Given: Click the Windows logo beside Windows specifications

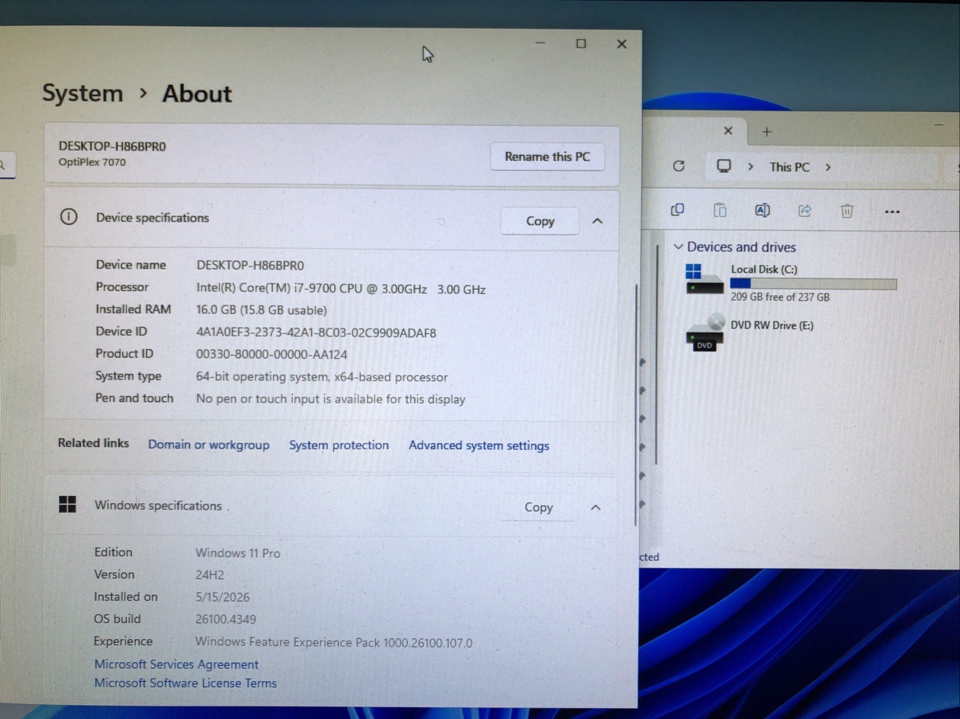Looking at the screenshot, I should [x=68, y=504].
